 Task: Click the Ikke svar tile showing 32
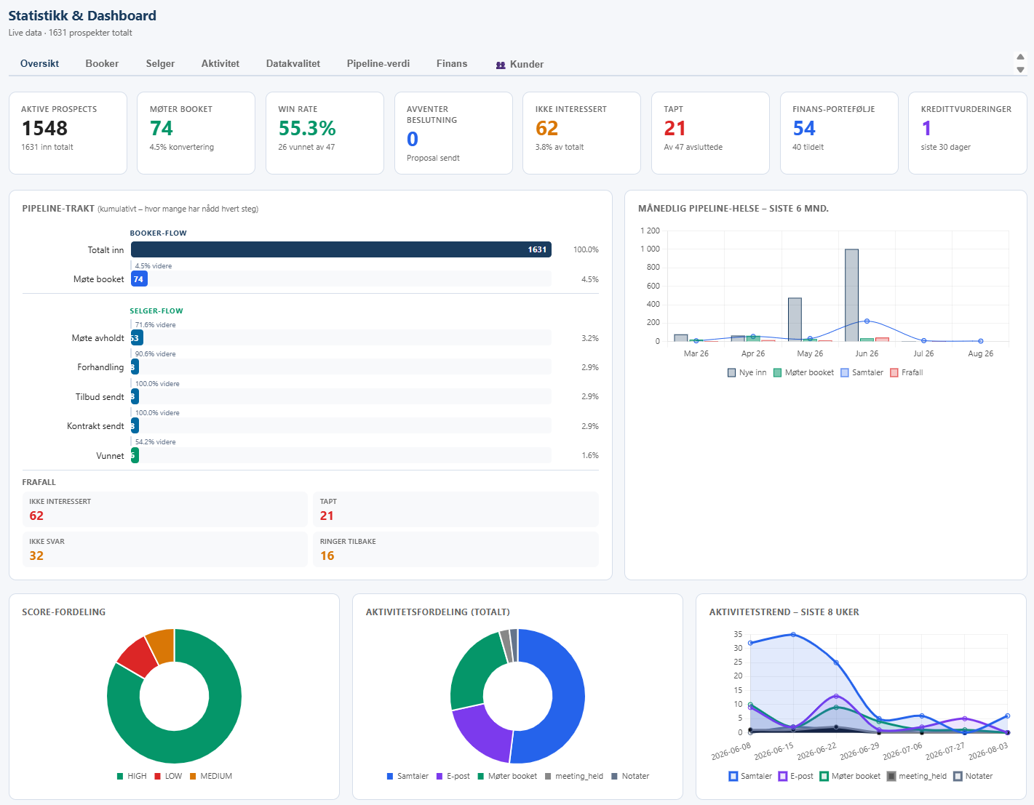point(165,550)
